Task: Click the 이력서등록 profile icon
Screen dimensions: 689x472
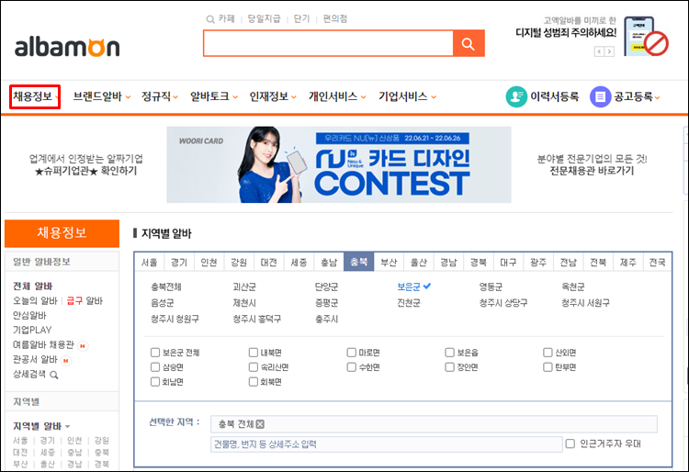Action: [516, 96]
